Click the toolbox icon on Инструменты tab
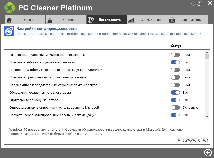Viewport: 214px width, 158px height. pyautogui.click(x=172, y=20)
